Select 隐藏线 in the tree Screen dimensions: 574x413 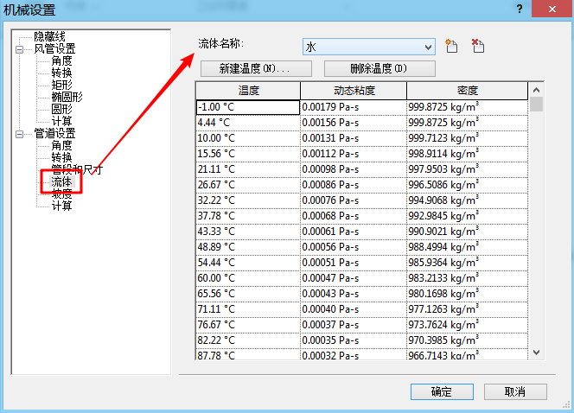(50, 36)
